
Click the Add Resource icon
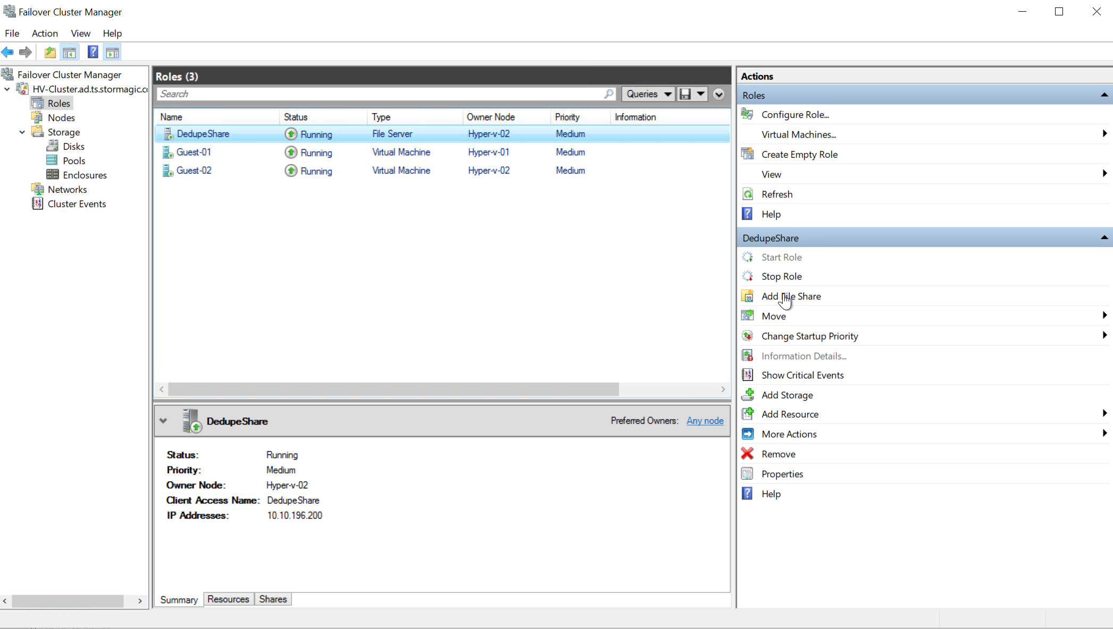click(747, 414)
